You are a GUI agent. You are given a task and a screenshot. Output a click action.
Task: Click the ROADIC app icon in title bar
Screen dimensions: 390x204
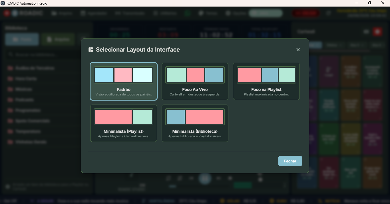coord(3,3)
